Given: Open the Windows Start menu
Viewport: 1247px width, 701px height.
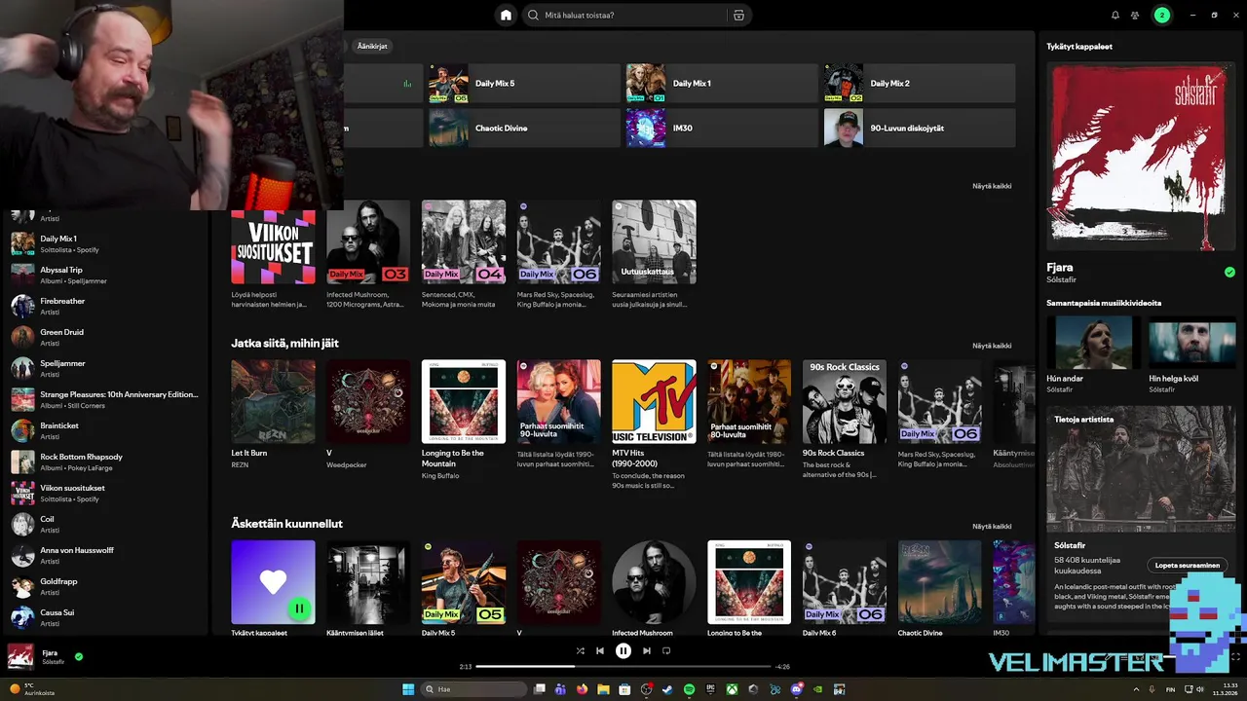Looking at the screenshot, I should click(x=408, y=689).
